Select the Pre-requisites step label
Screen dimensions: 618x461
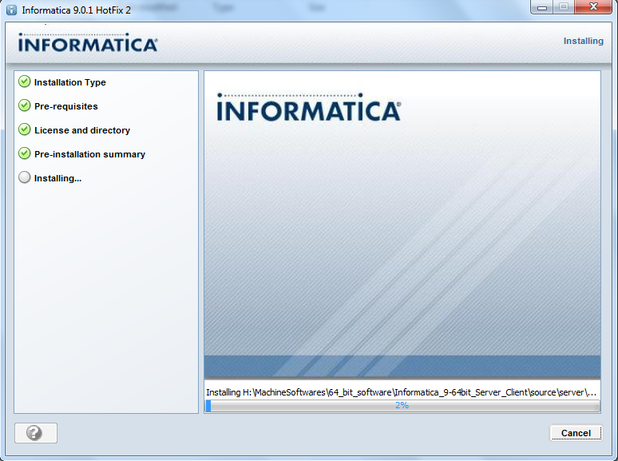(x=66, y=106)
